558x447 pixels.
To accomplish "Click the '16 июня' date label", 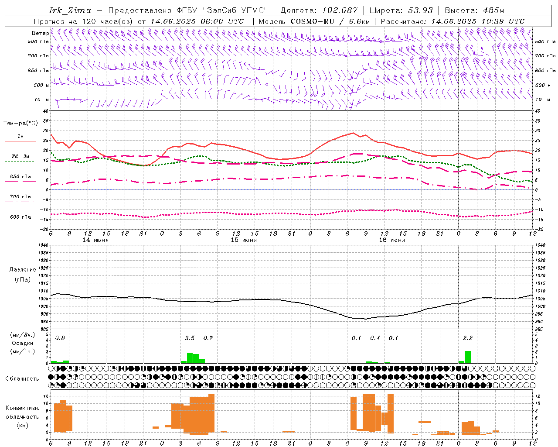I will point(392,240).
